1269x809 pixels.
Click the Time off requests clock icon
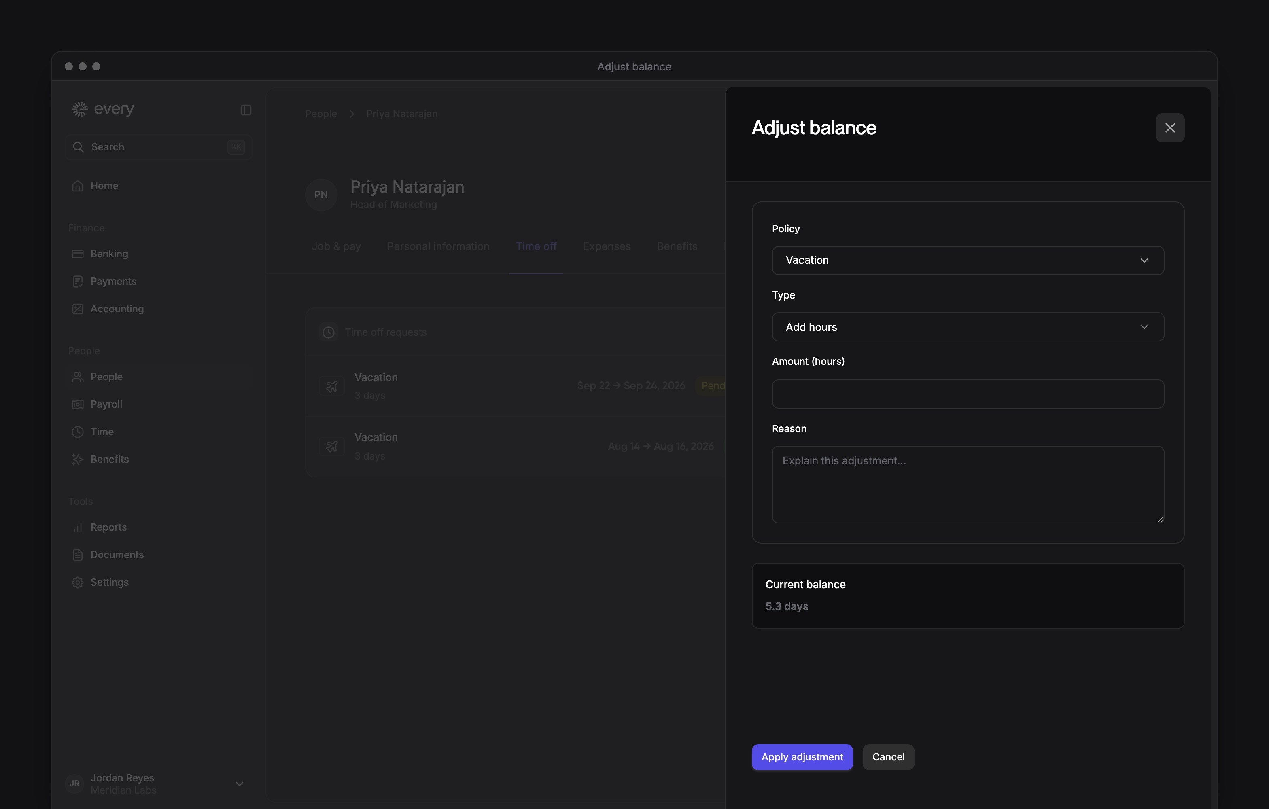pyautogui.click(x=328, y=332)
